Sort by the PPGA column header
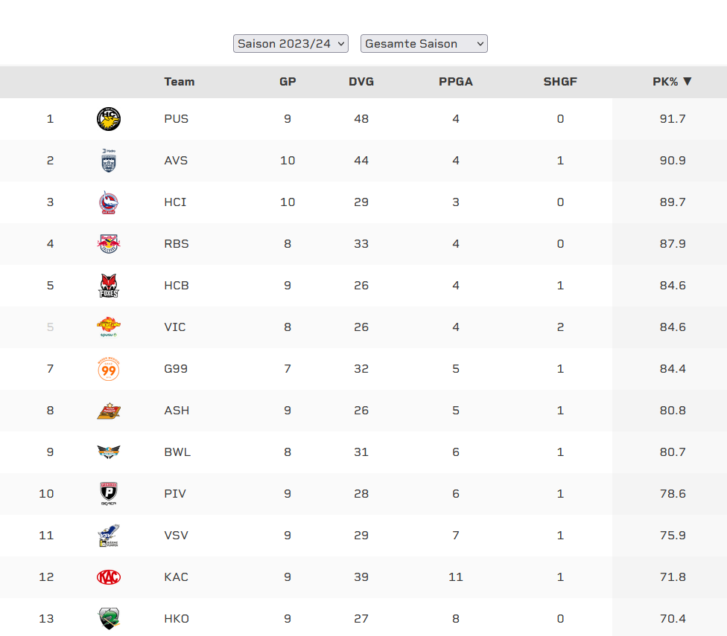 point(456,82)
